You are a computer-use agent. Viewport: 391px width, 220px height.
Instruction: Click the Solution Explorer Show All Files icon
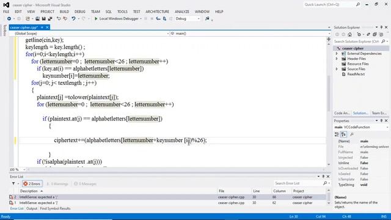381,34
